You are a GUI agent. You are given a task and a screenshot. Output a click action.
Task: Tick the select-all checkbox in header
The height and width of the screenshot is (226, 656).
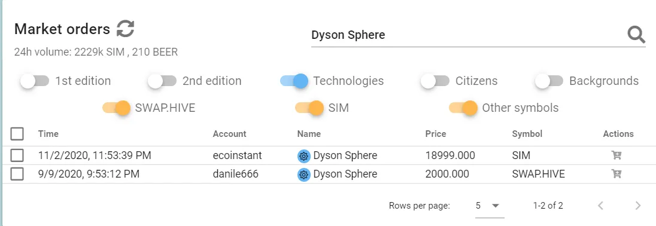pyautogui.click(x=17, y=134)
